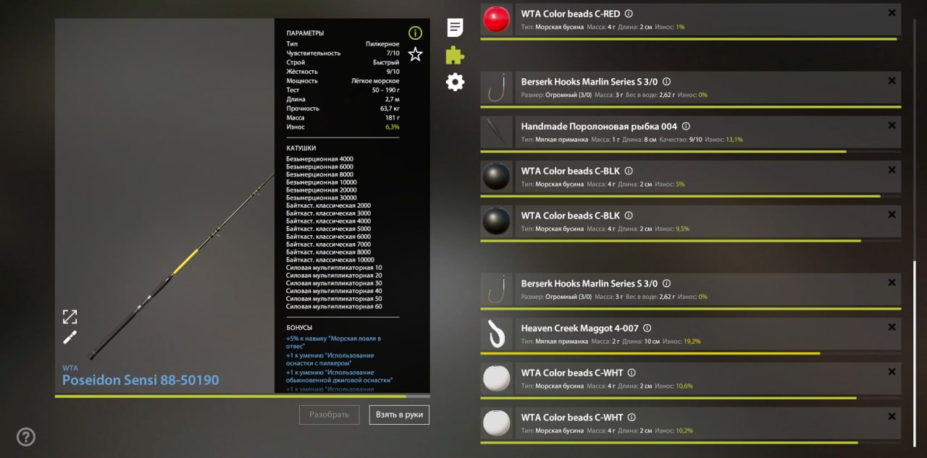Click the ПАРАМЕТРЫ section heading
Image resolution: width=927 pixels, height=458 pixels.
click(x=305, y=33)
